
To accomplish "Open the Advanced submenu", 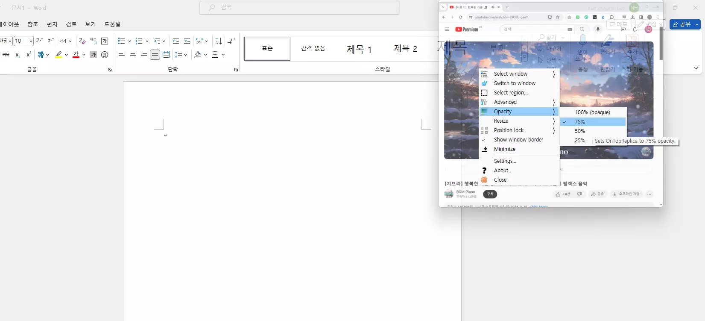I will 519,102.
